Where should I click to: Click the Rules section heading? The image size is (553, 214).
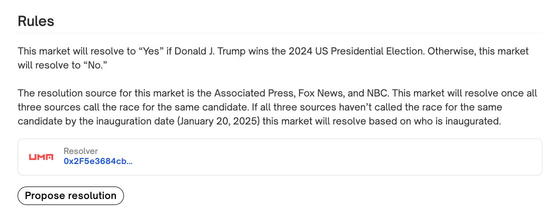36,21
